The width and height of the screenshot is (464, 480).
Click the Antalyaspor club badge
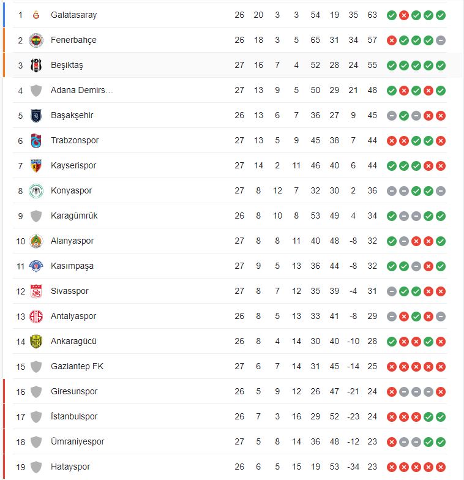(36, 316)
